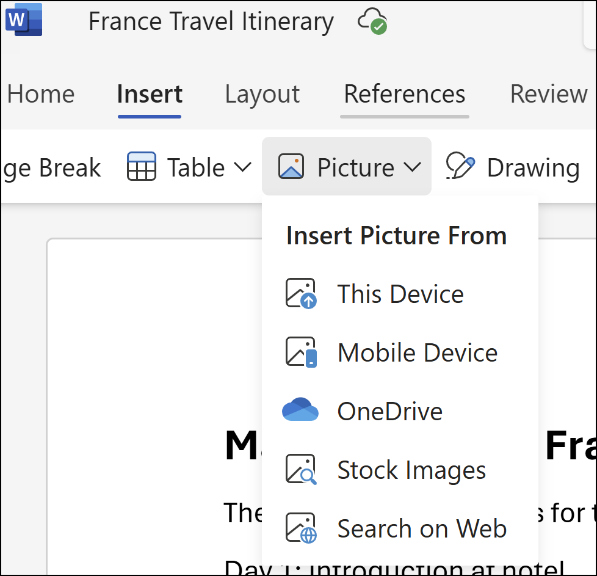The height and width of the screenshot is (576, 597).
Task: Select the Drawing tool icon
Action: tap(459, 166)
